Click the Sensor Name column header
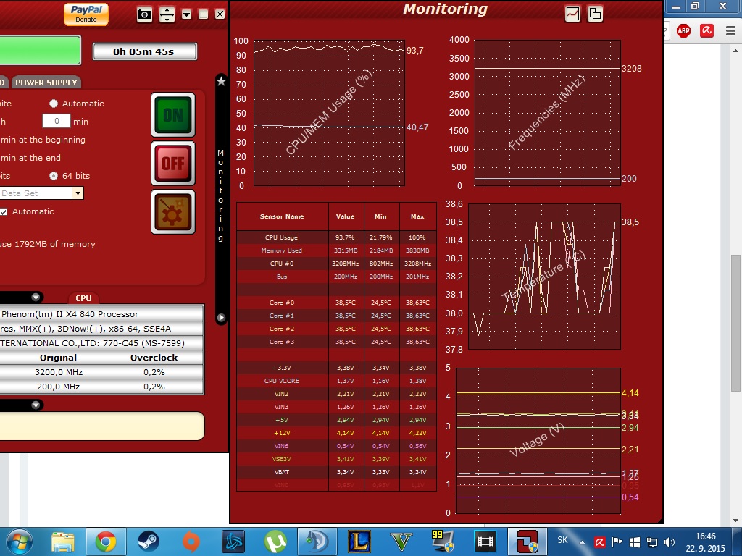 point(282,216)
